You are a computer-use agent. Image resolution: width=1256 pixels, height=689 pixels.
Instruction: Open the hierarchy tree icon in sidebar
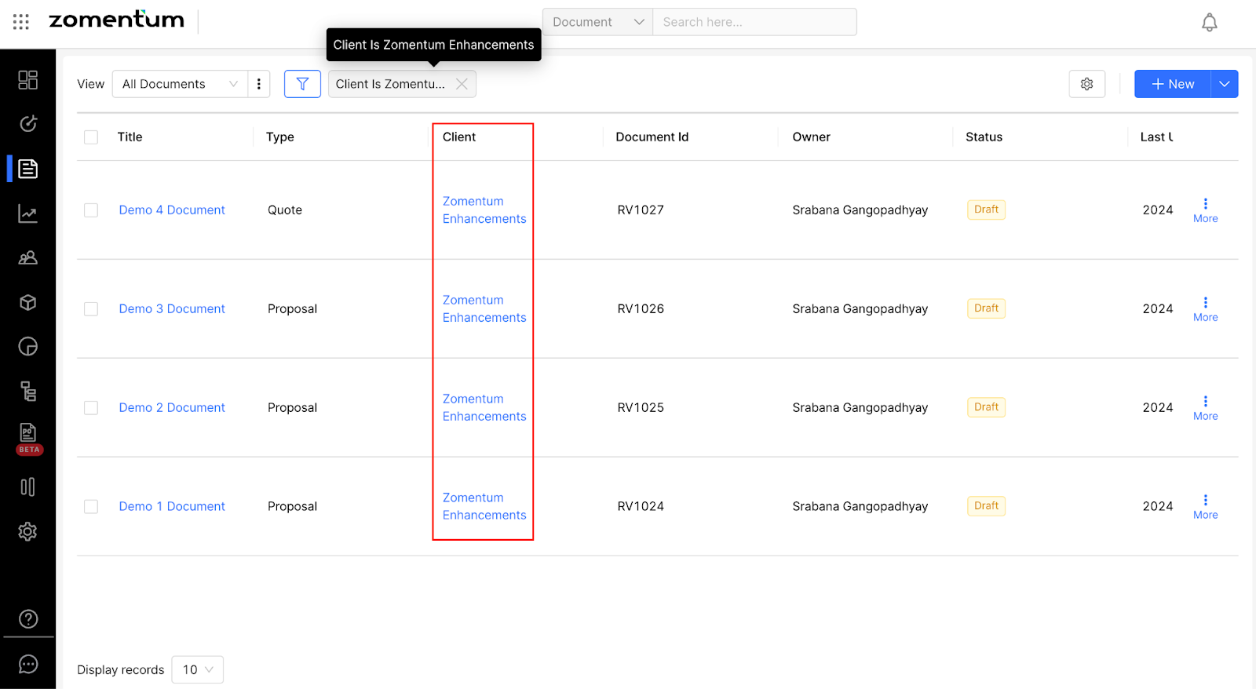click(28, 391)
